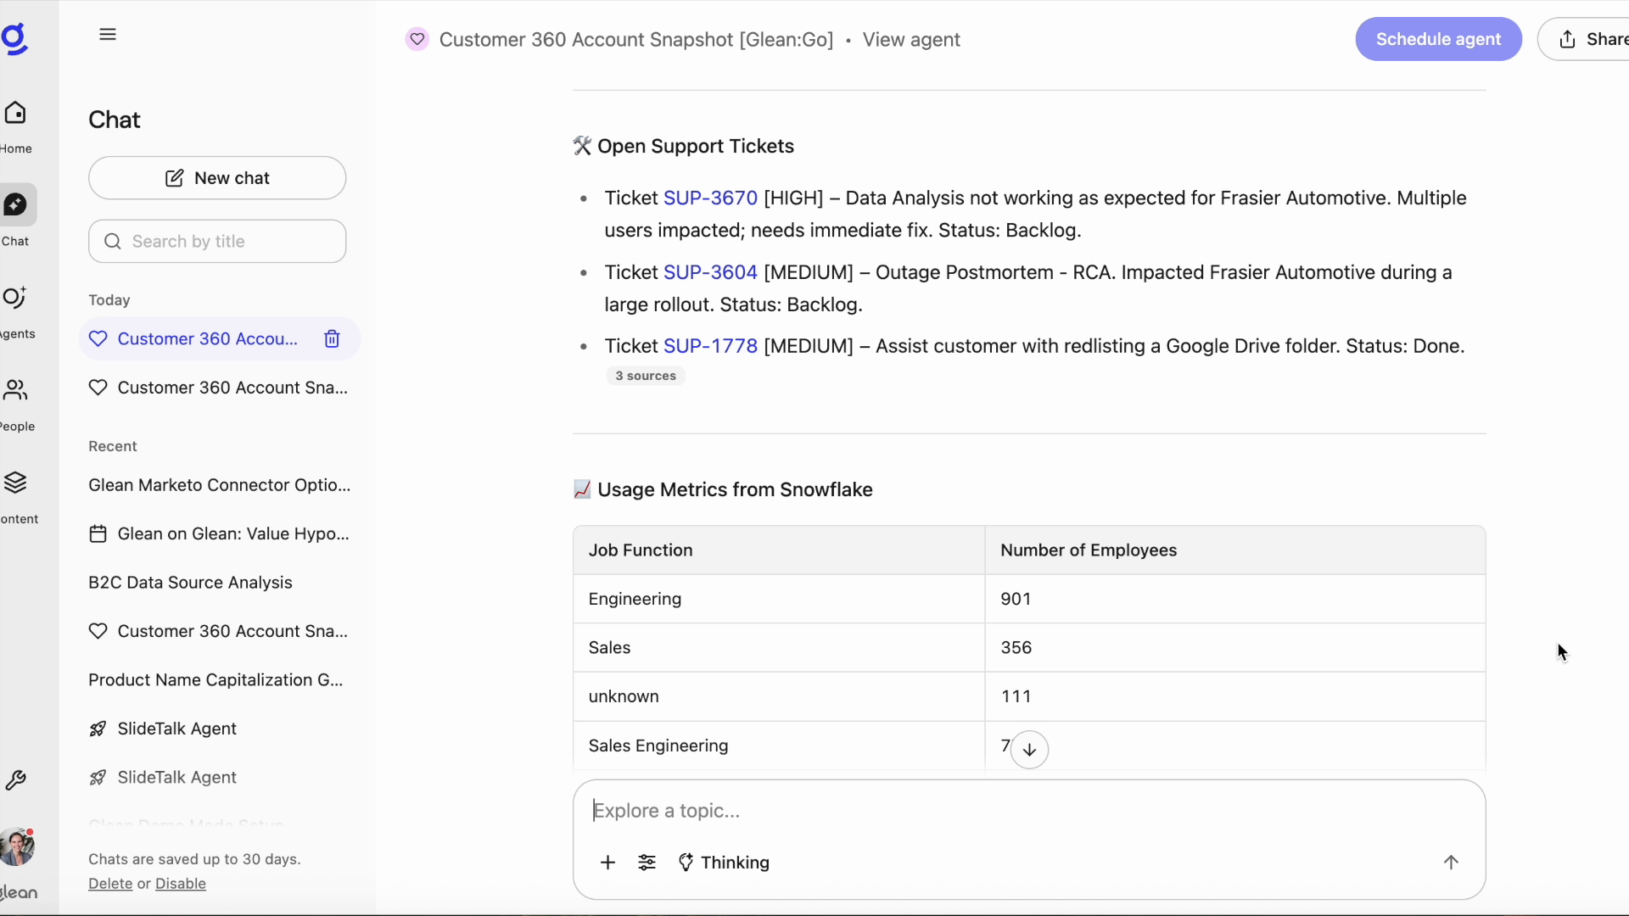Screen dimensions: 1629x916
Task: Expand the 3 sources for ticket SUP-1778
Action: [x=646, y=376]
